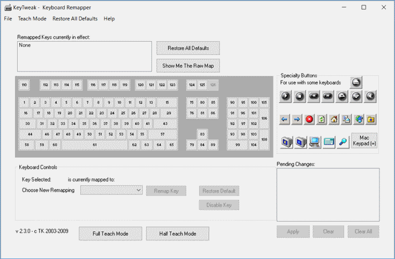Choose the Previous Track specialty button
This screenshot has width=395, height=259.
pos(314,96)
